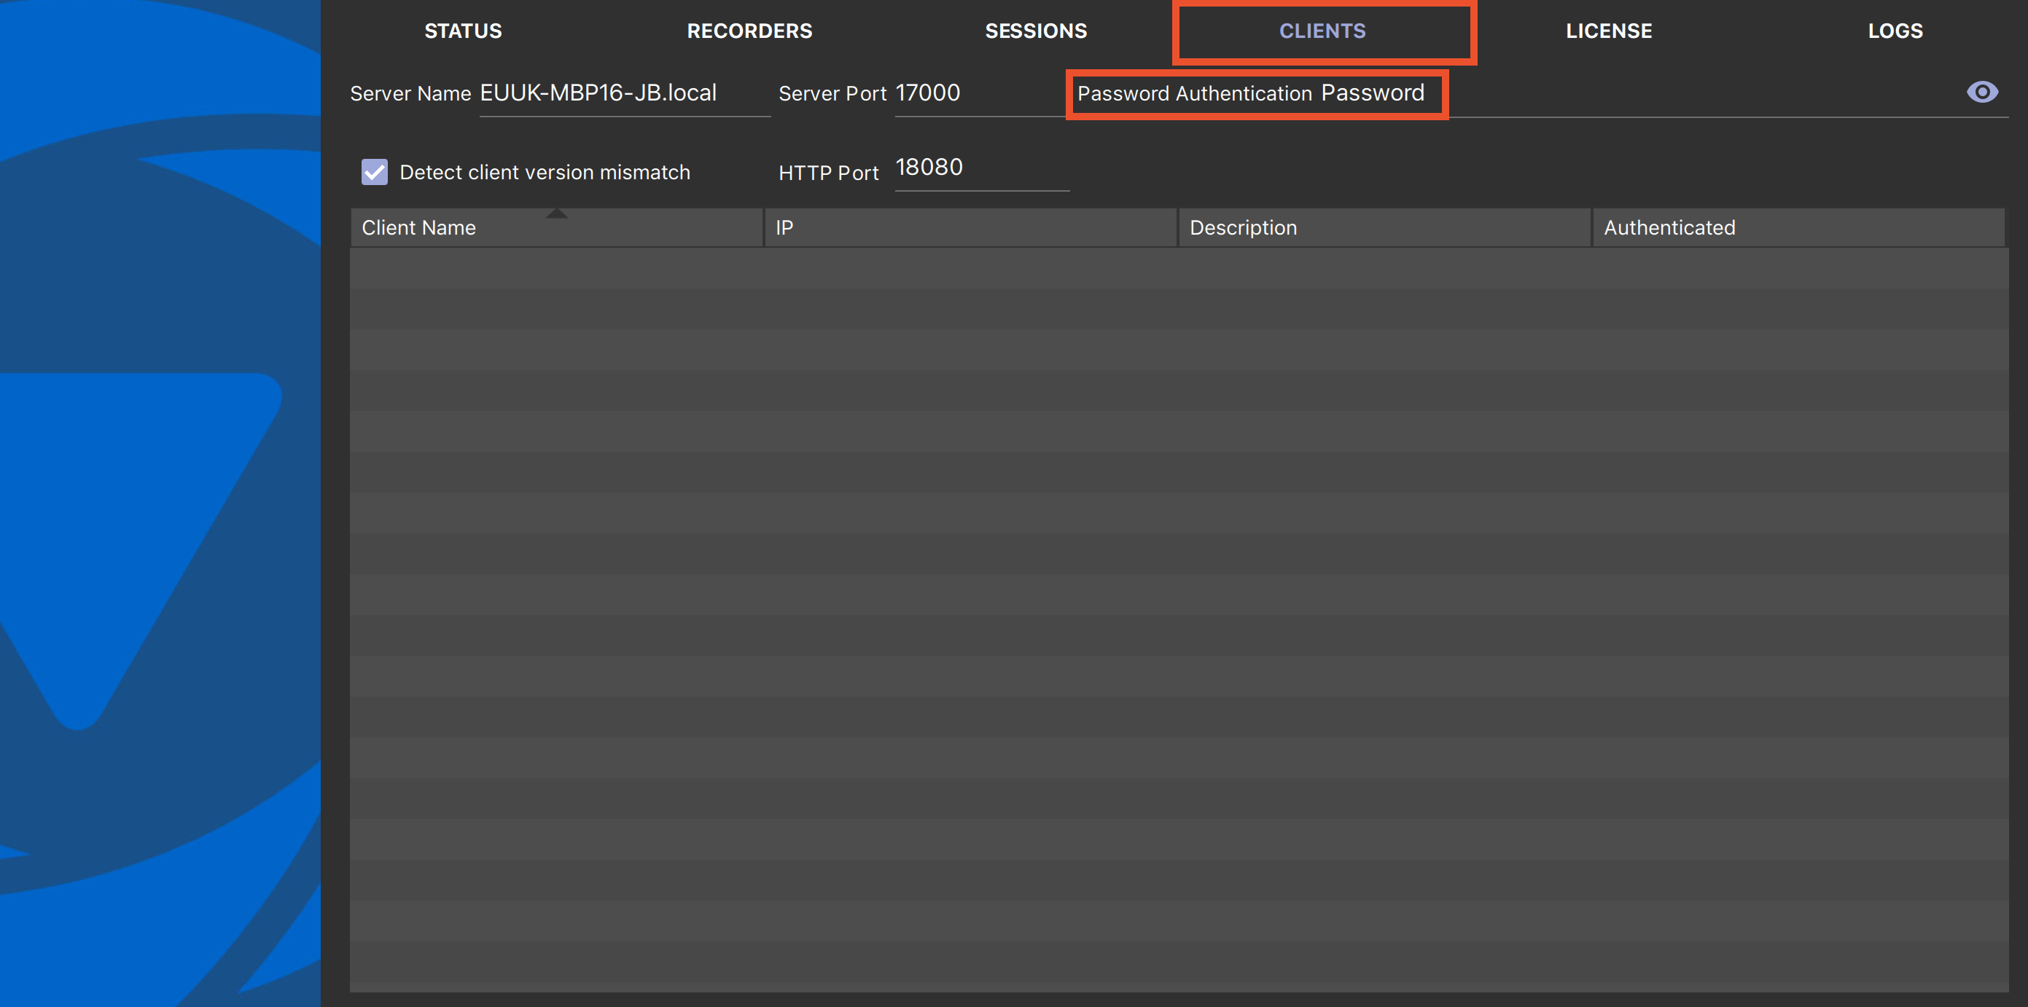This screenshot has width=2028, height=1007.
Task: Select the CLIENTS tab
Action: point(1322,31)
